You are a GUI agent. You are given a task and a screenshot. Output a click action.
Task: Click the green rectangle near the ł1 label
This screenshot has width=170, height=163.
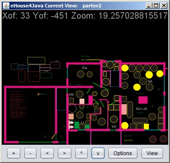point(77,125)
